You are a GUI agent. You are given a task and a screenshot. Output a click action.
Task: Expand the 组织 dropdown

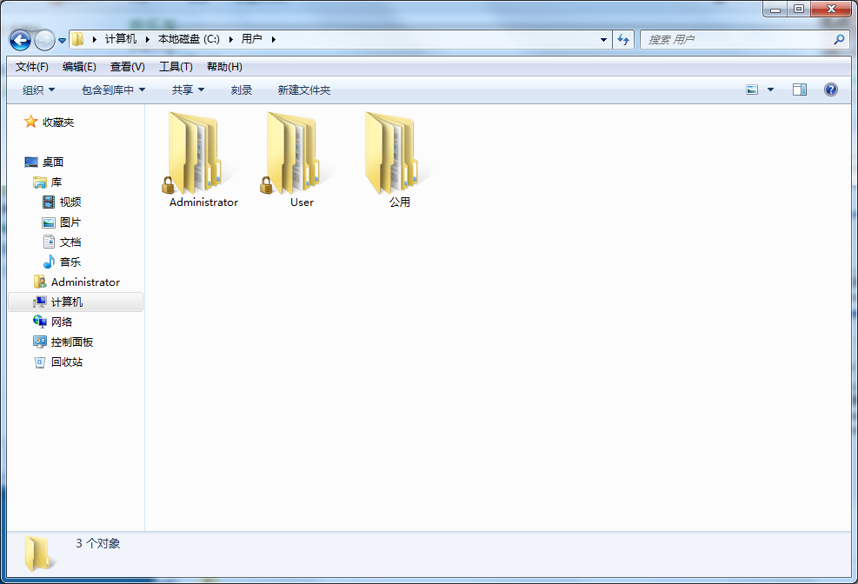coord(38,90)
